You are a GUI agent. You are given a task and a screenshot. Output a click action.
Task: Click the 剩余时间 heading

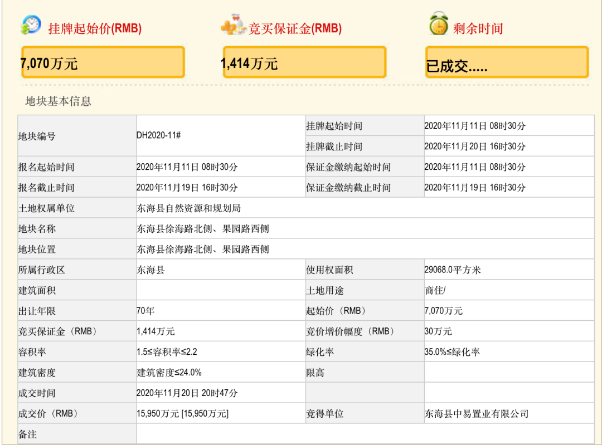pyautogui.click(x=478, y=28)
